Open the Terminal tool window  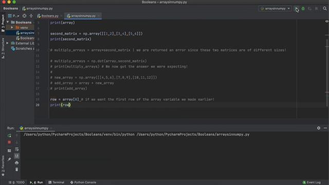56,182
